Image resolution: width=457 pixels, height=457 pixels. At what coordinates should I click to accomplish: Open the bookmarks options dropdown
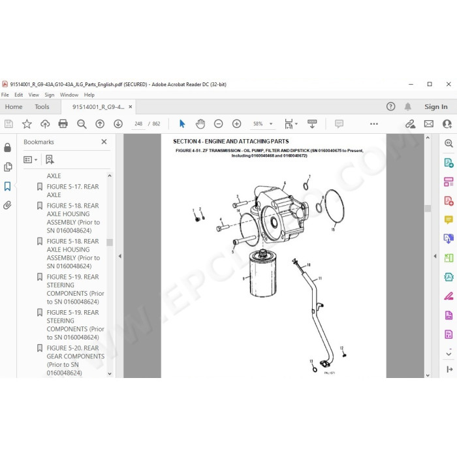pyautogui.click(x=30, y=160)
